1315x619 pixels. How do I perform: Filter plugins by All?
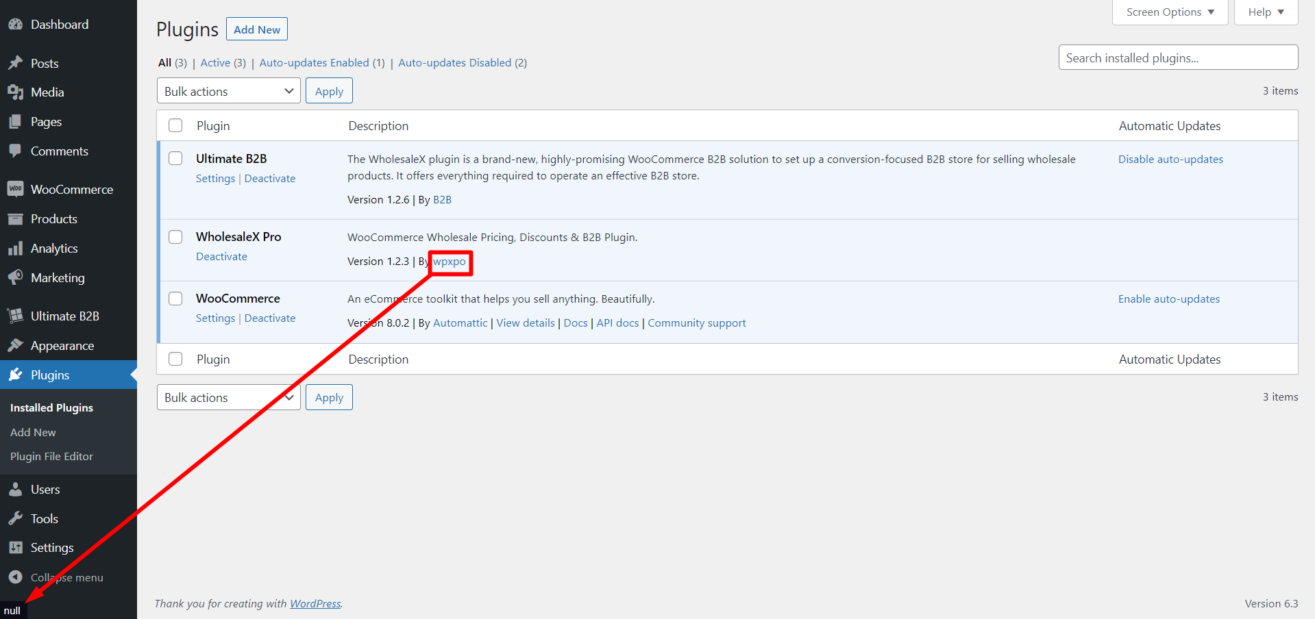[164, 63]
